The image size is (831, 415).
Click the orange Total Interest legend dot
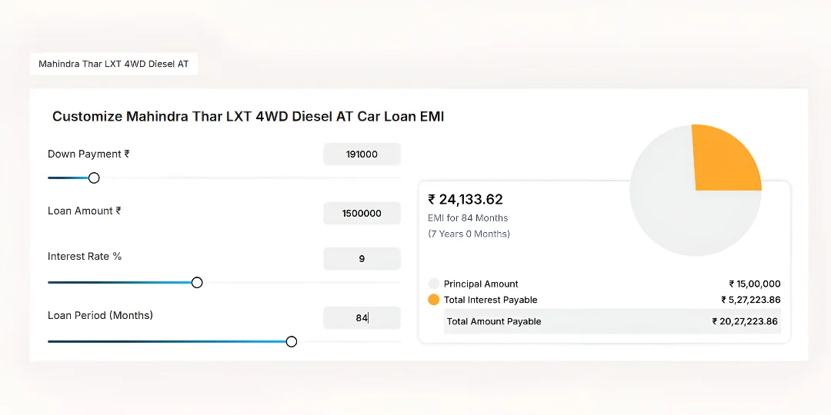tap(434, 300)
